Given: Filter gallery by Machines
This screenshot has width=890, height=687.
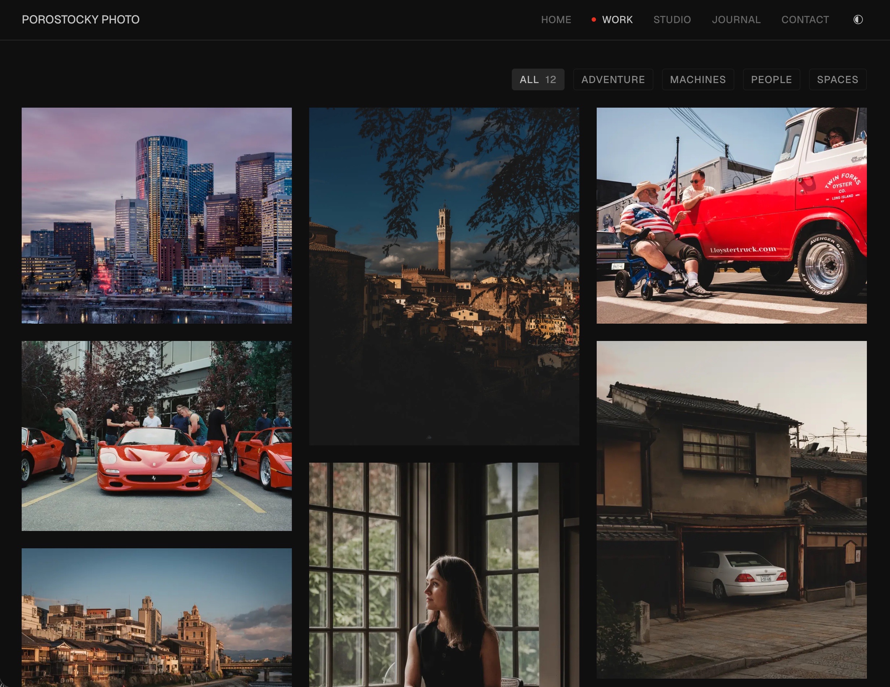Looking at the screenshot, I should pos(697,79).
